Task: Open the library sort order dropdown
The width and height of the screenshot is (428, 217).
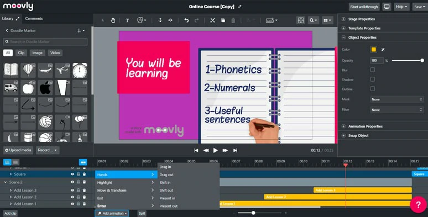Action: click(81, 30)
